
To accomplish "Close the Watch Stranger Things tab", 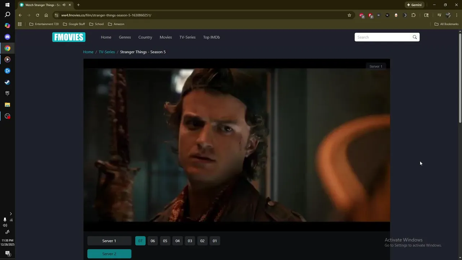I will point(70,5).
